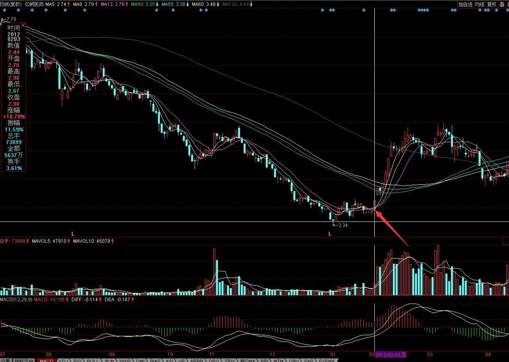Screen dimensions: 509x362
Task: Open the BOLL indicator tab
Action: tap(92, 360)
